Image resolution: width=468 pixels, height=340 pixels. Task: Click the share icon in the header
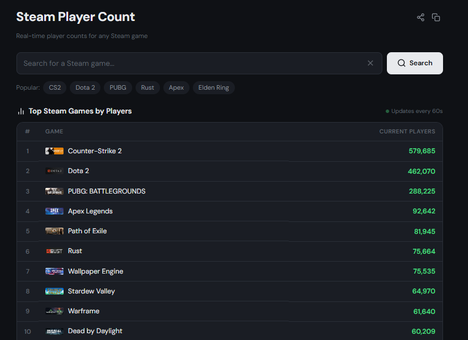tap(420, 18)
